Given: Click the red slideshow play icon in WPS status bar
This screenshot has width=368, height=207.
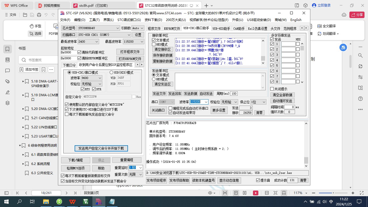Looking at the screenshot, I should (255, 193).
